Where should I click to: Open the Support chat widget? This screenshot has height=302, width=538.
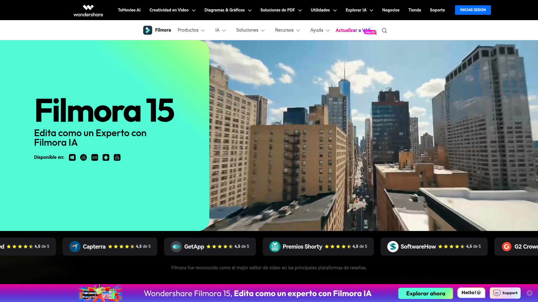[x=505, y=293]
